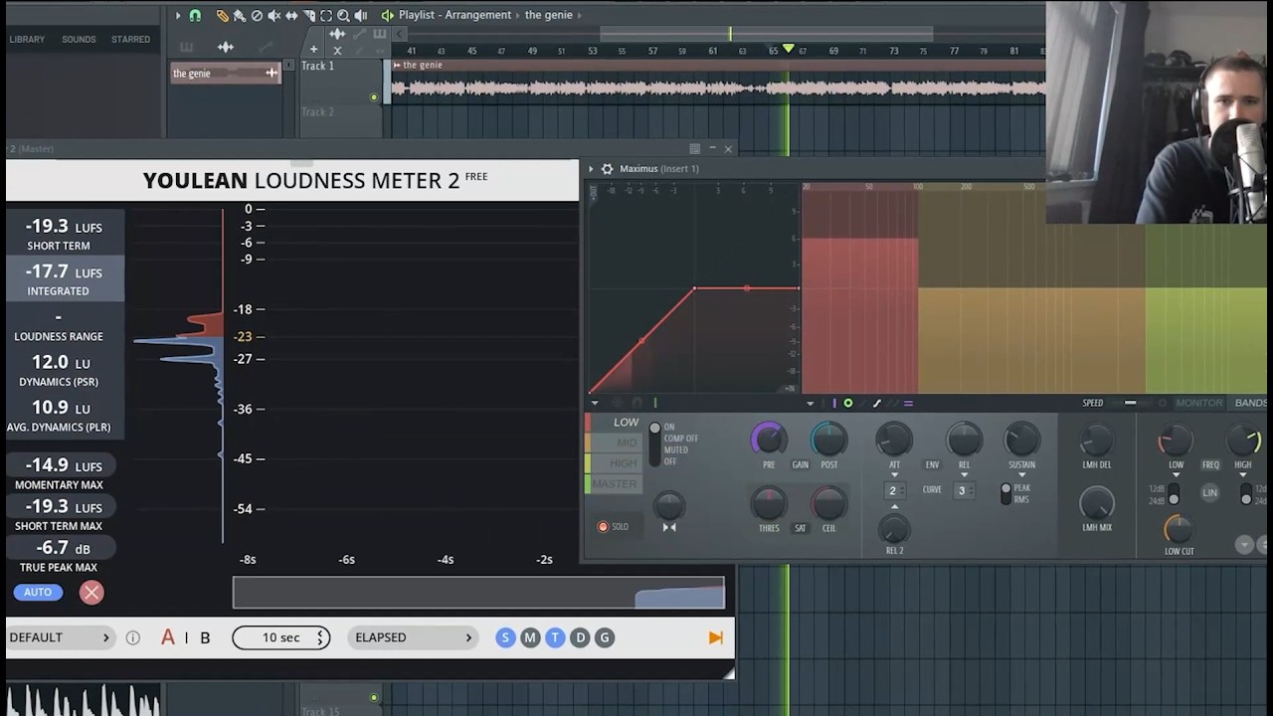Toggle the T true peak display button
Image resolution: width=1273 pixels, height=716 pixels.
[555, 637]
